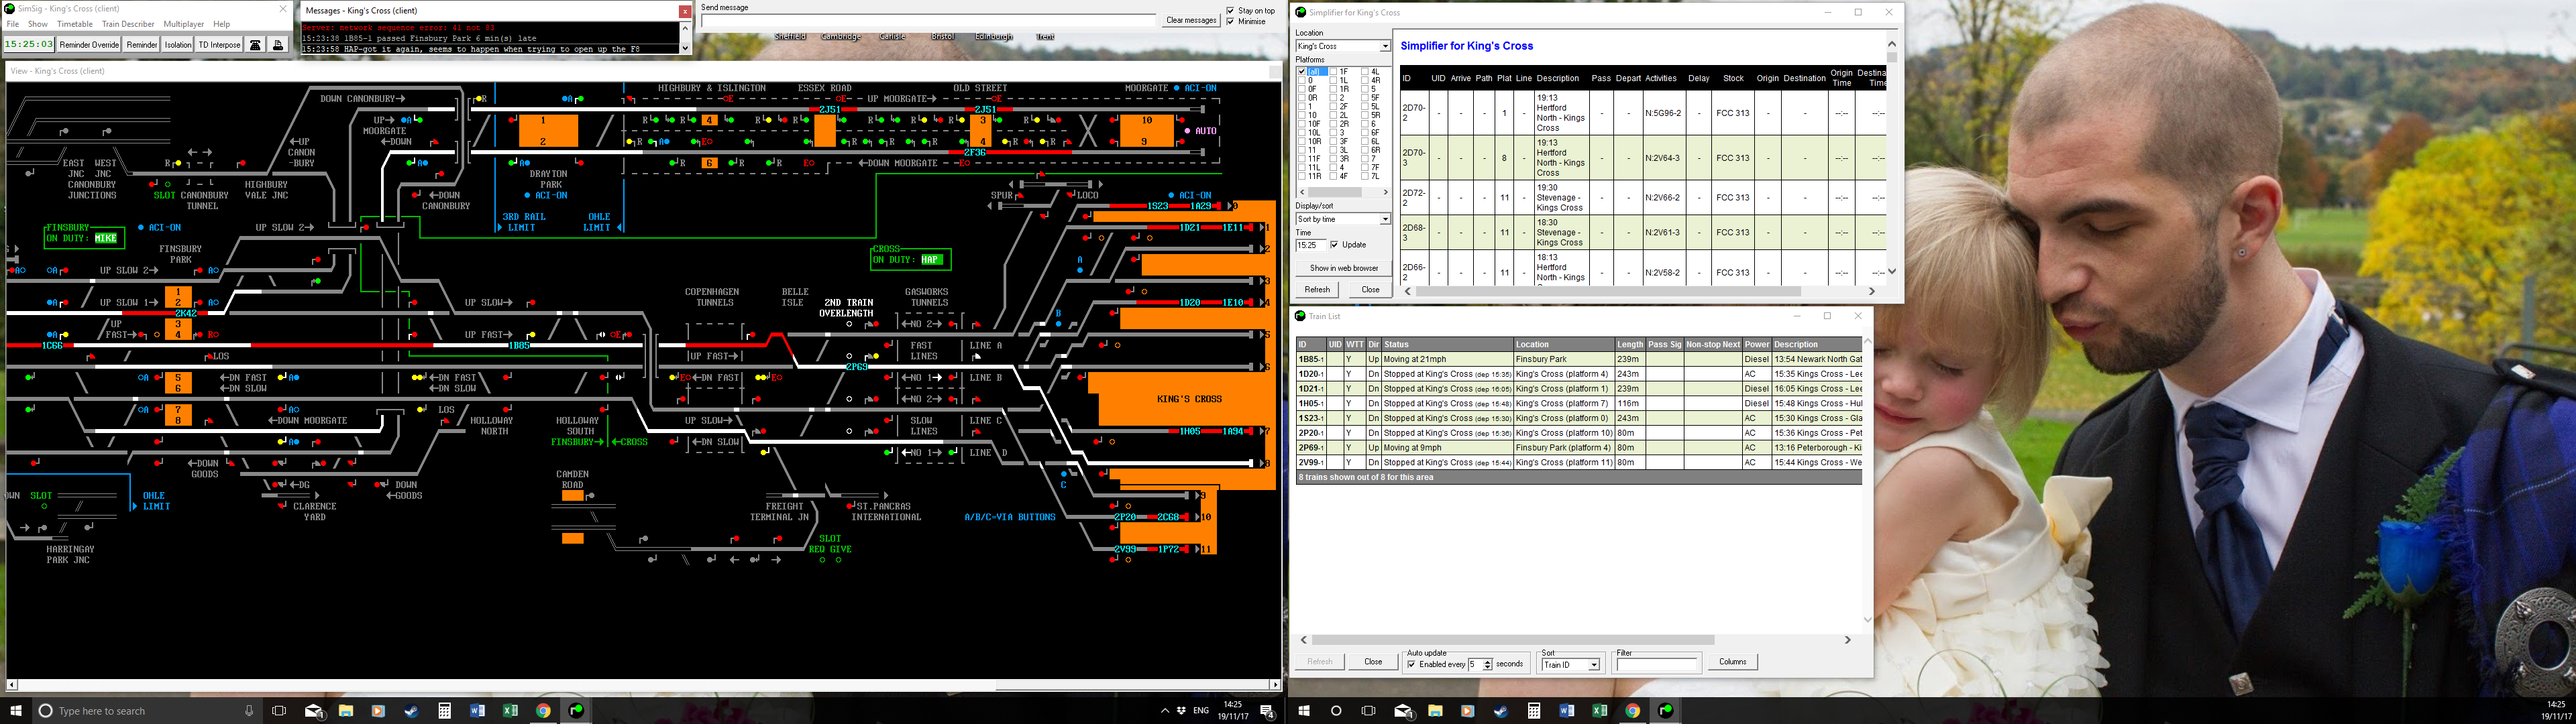Click the Clear messages button

tap(1191, 20)
